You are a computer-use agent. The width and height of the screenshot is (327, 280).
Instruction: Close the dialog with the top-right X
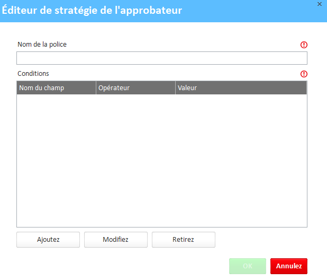[x=319, y=4]
